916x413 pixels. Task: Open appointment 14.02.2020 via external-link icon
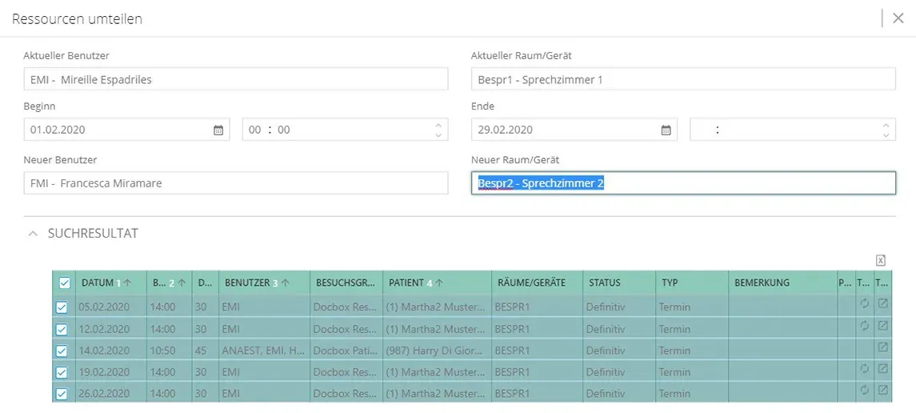pos(882,347)
